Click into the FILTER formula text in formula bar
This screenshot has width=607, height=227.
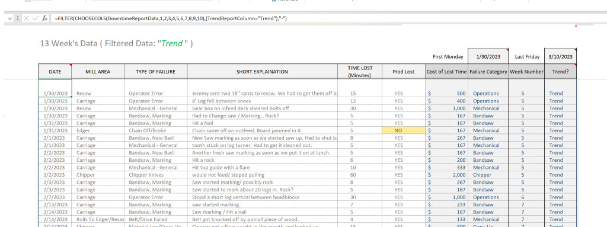tap(170, 18)
